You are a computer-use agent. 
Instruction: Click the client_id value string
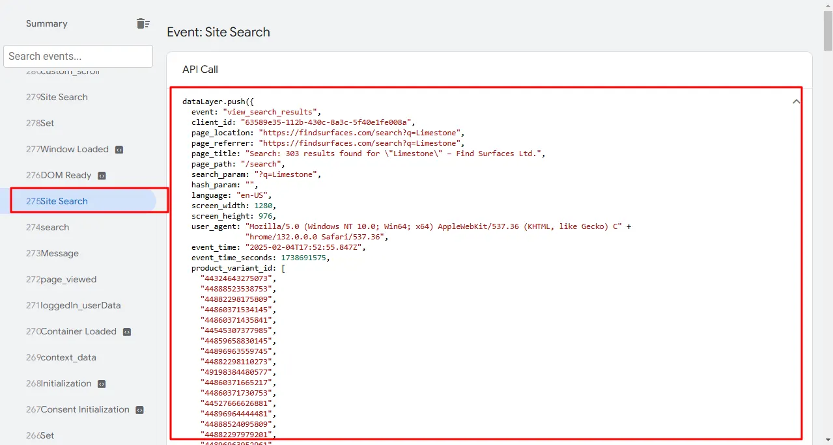click(x=326, y=122)
